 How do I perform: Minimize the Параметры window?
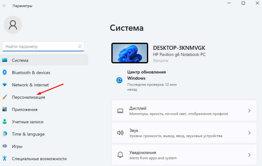tap(229, 3)
